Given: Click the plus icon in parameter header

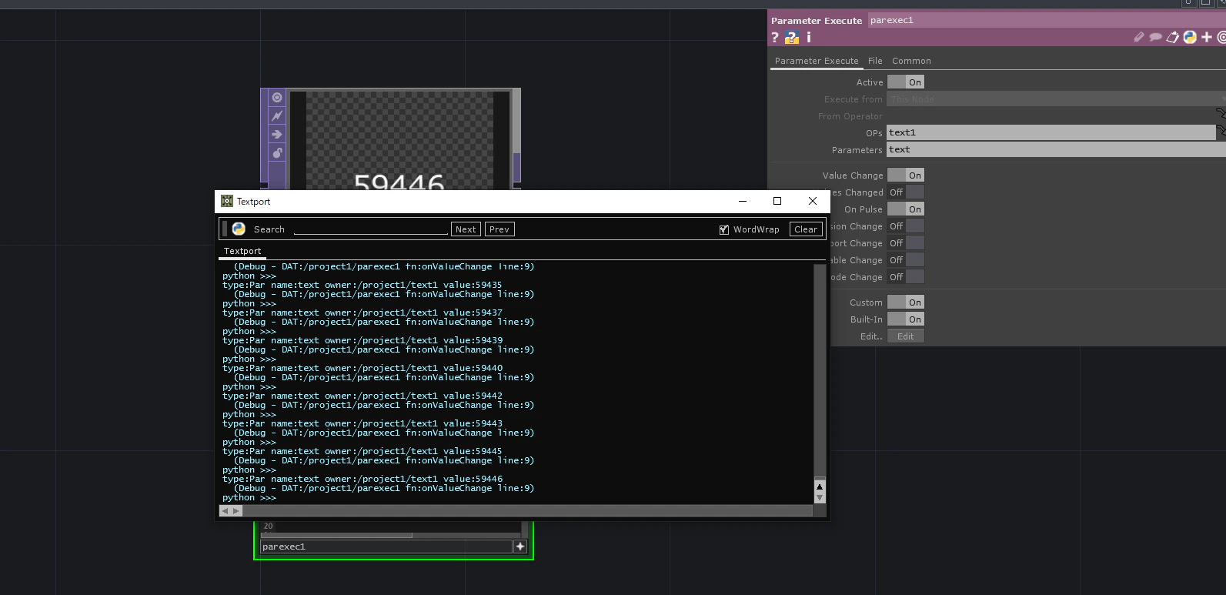Looking at the screenshot, I should point(1207,37).
